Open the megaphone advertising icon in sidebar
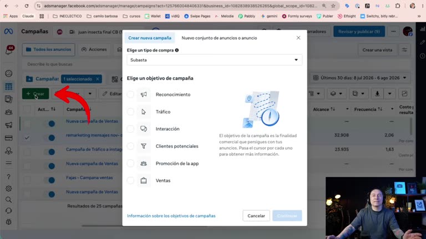This screenshot has width=426, height=239. click(9, 125)
